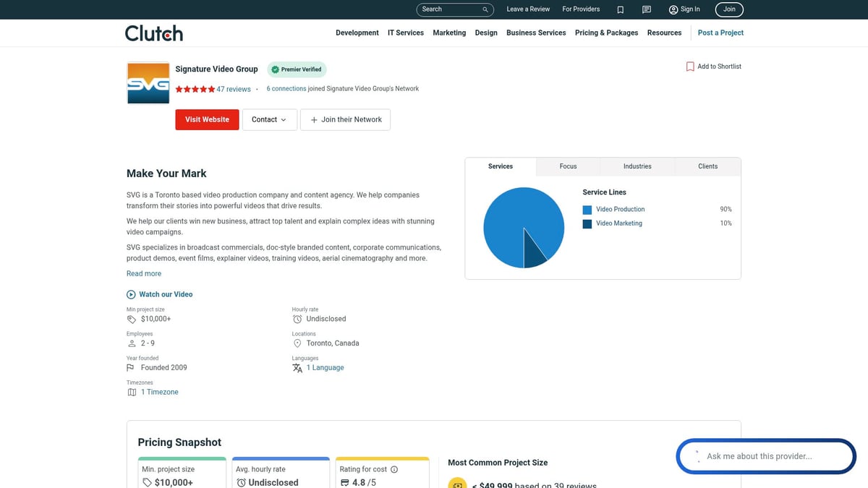The width and height of the screenshot is (868, 488).
Task: Click the Video Production color swatch
Action: pos(587,210)
